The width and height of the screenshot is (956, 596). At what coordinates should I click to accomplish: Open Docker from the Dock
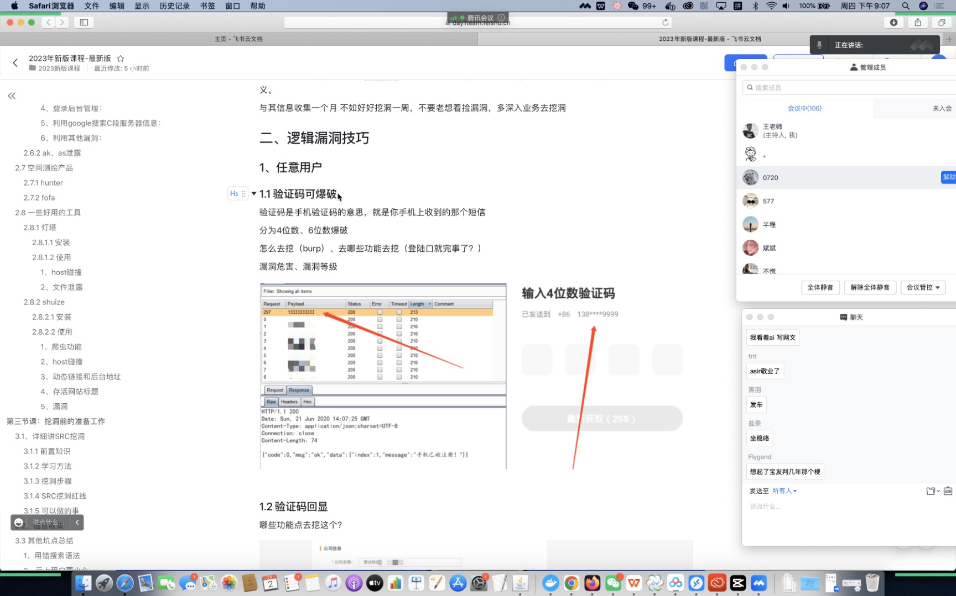click(550, 583)
